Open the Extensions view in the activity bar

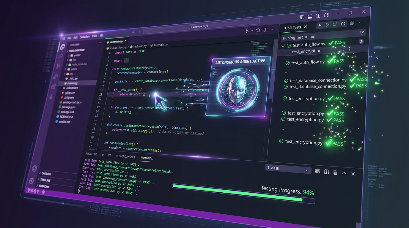[x=54, y=86]
